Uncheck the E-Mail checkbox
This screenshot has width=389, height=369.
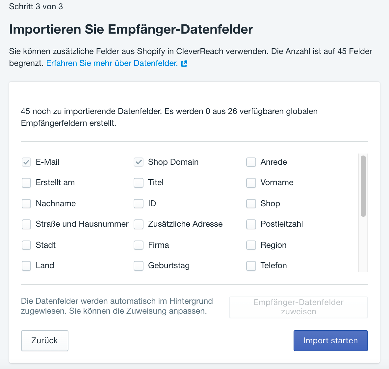26,162
